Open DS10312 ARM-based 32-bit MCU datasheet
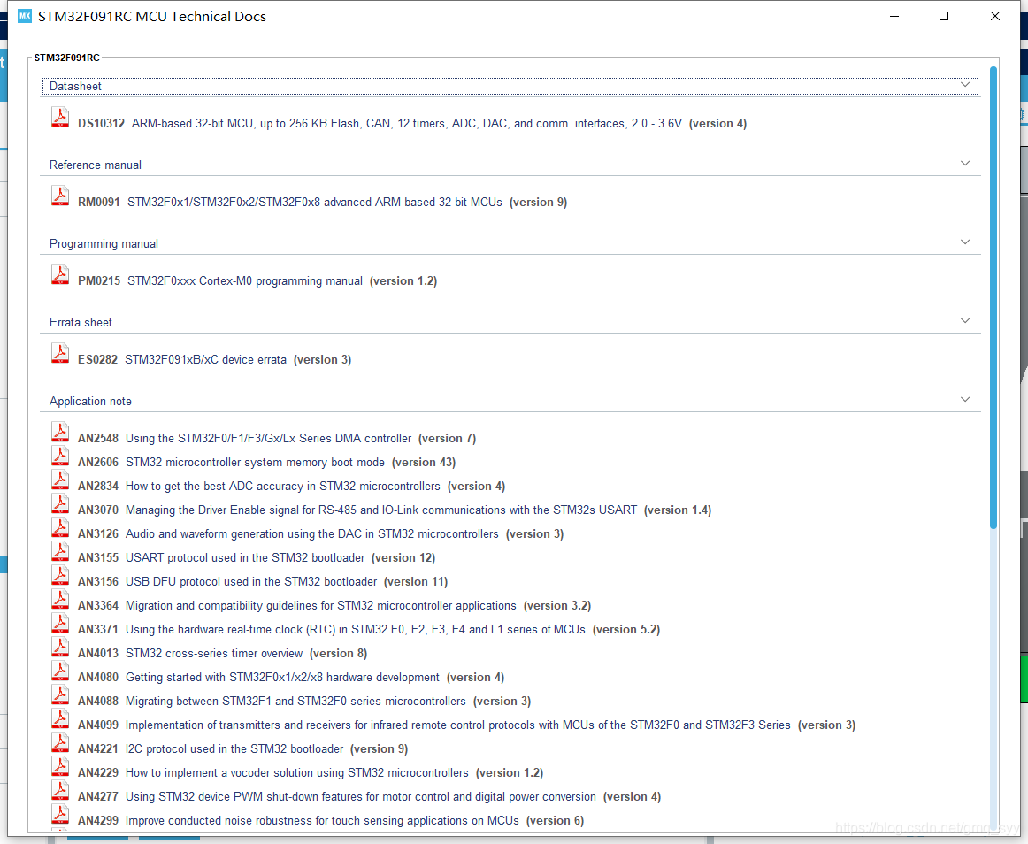Viewport: 1028px width, 844px height. (411, 123)
